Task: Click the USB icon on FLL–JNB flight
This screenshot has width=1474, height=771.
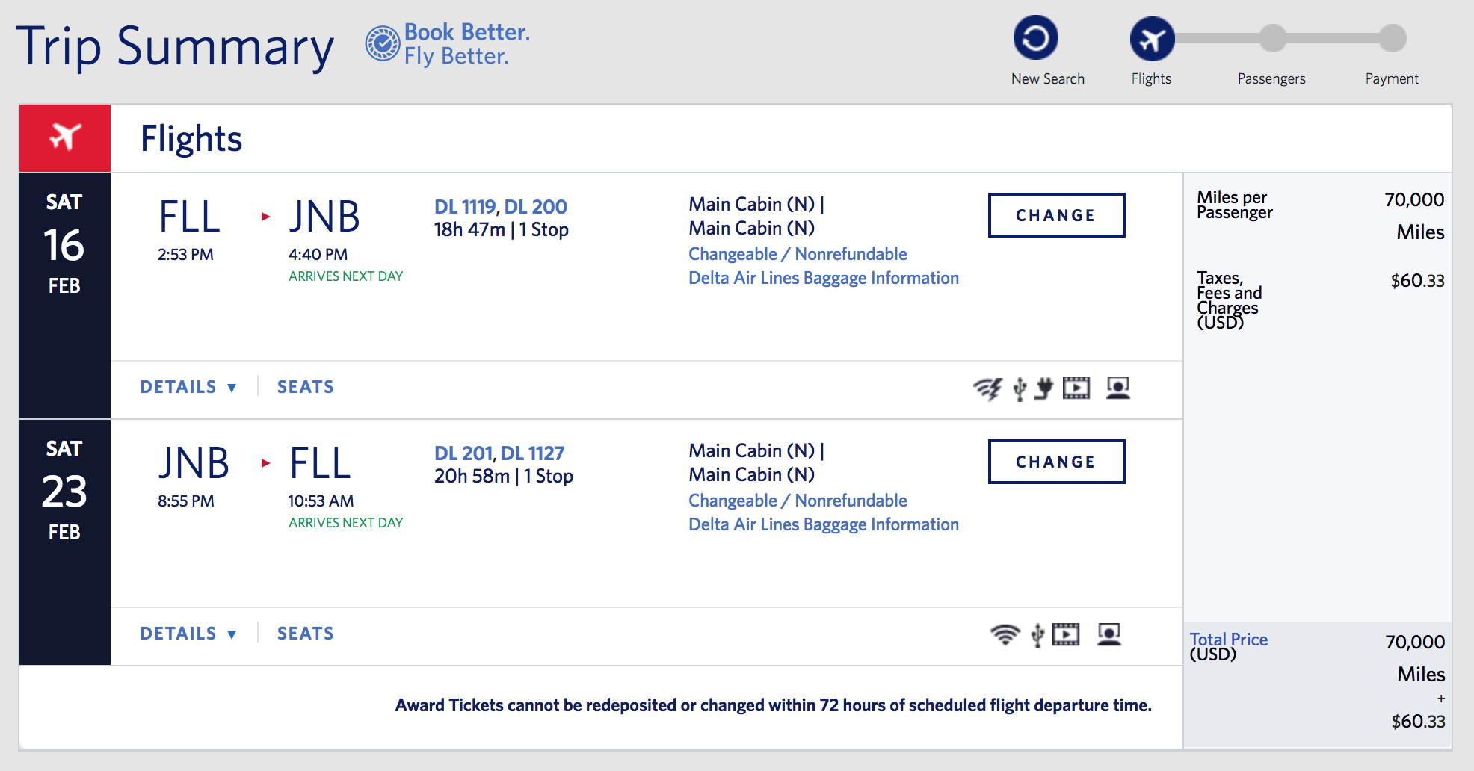Action: click(1020, 388)
